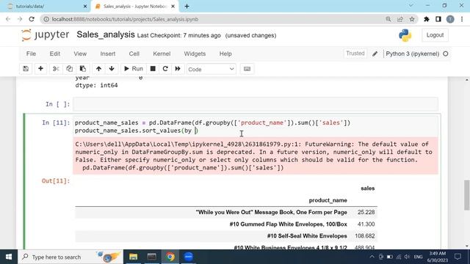Image resolution: width=470 pixels, height=264 pixels.
Task: Interrupt the kernel with stop icon
Action: pyautogui.click(x=153, y=69)
